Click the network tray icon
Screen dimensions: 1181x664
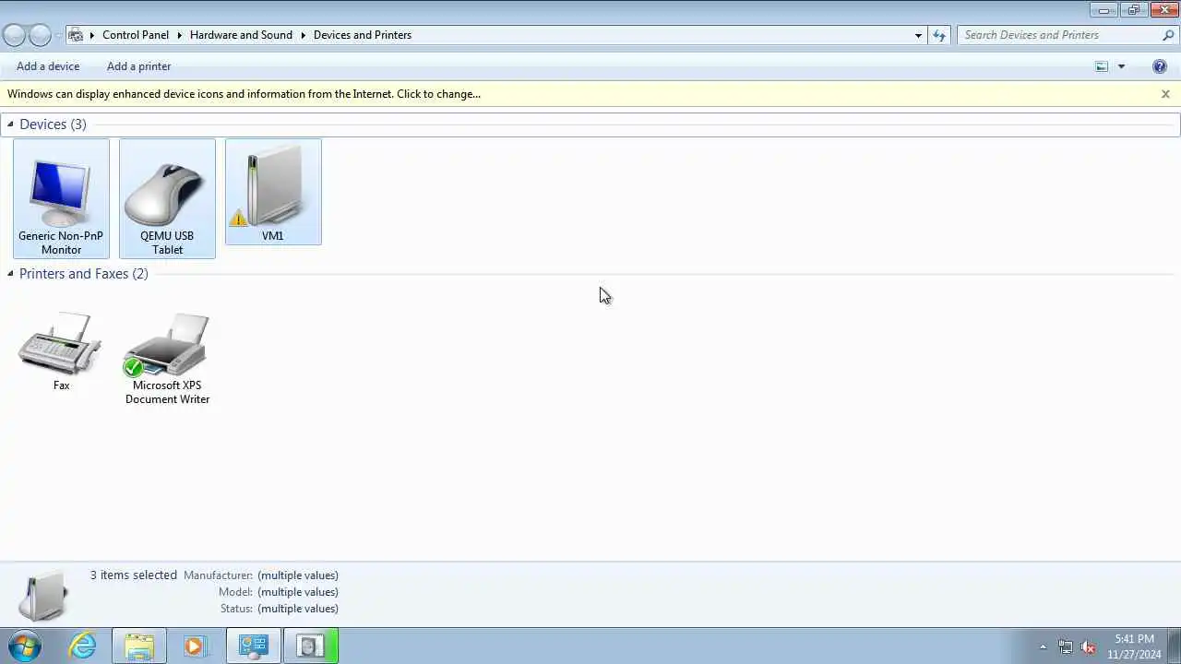point(1066,646)
